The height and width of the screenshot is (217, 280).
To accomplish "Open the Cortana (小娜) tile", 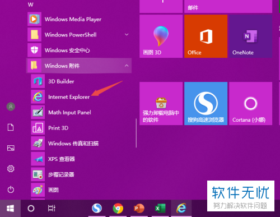I will click(x=250, y=103).
